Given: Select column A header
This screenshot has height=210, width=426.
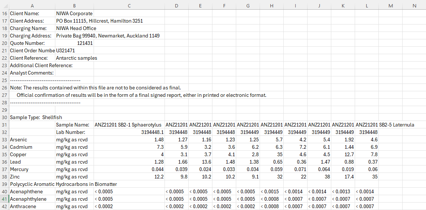Looking at the screenshot, I should tap(32, 6).
